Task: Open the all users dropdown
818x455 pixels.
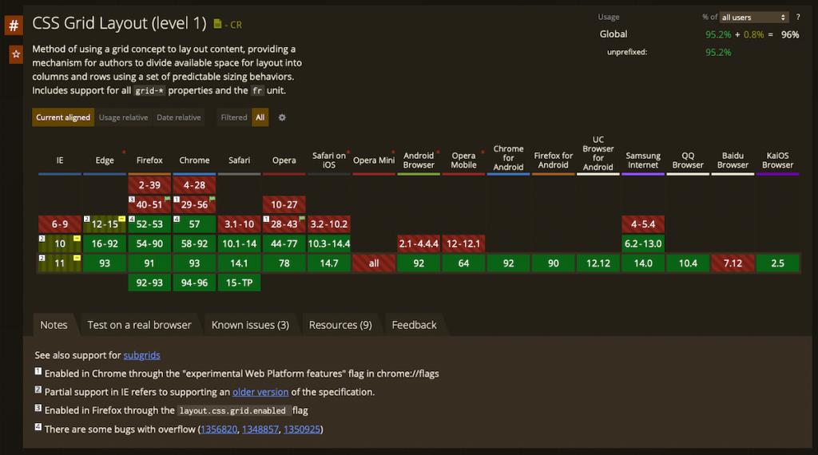Action: (x=754, y=18)
